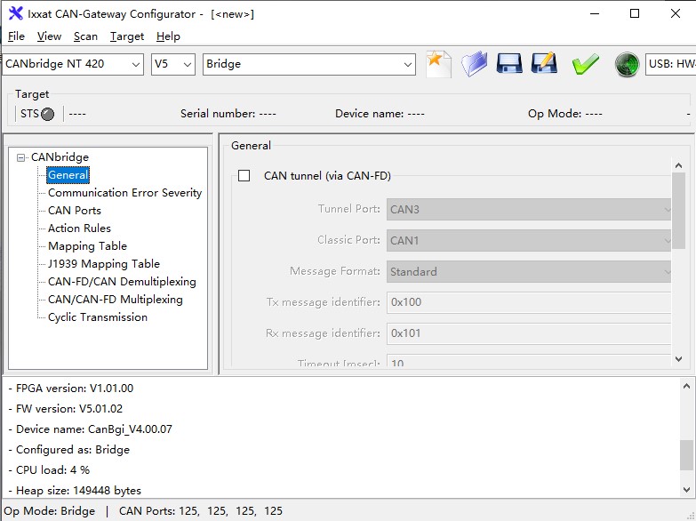The image size is (696, 521).
Task: Click the Configured as: Bridge log line
Action: [x=68, y=450]
